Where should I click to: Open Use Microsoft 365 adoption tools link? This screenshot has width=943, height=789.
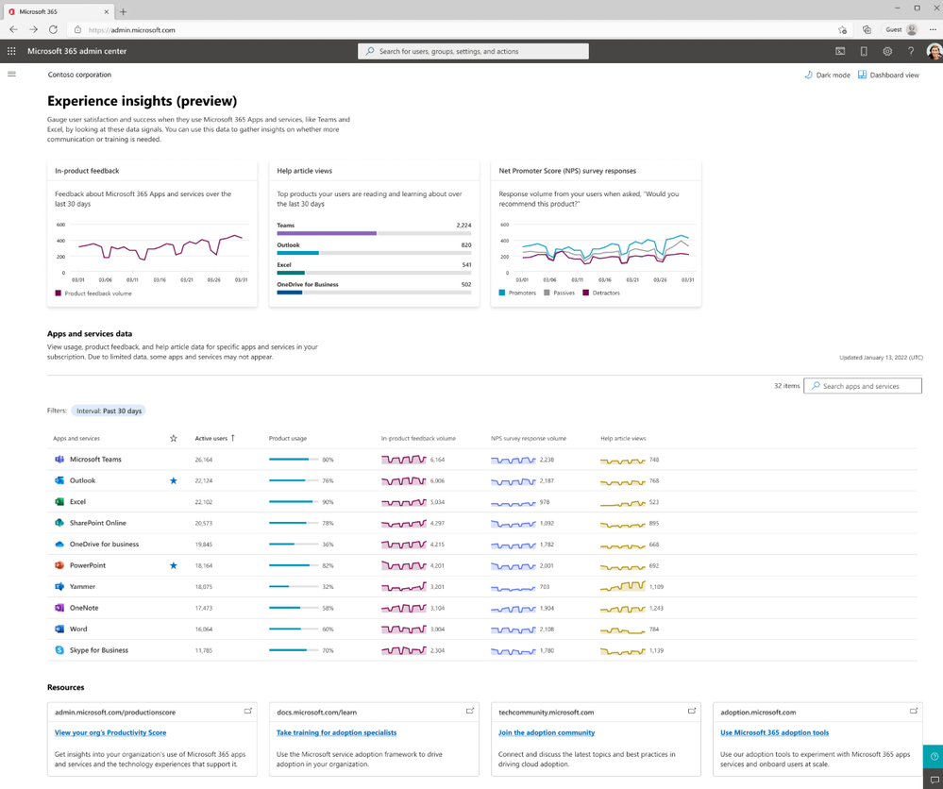coord(775,732)
